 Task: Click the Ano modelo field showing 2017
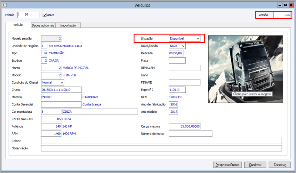[x=173, y=112]
